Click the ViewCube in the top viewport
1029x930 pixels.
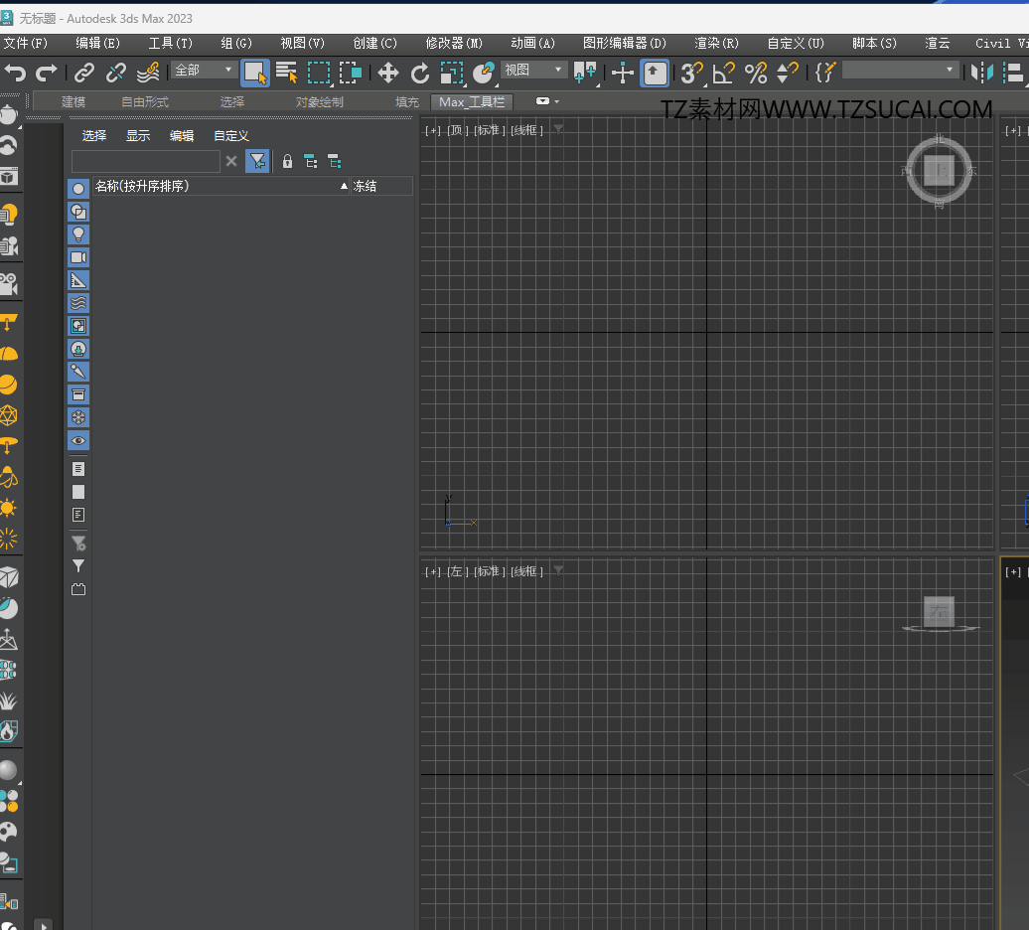pos(938,172)
